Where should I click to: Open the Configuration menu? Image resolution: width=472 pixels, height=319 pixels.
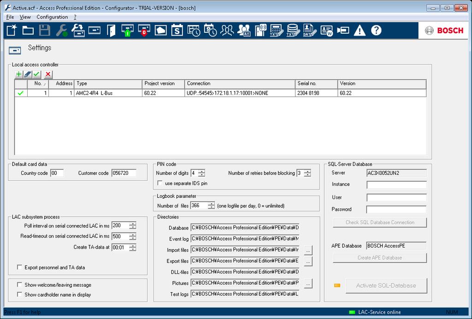52,17
